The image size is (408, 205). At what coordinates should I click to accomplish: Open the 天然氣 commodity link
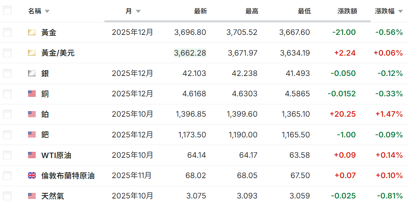[52, 196]
